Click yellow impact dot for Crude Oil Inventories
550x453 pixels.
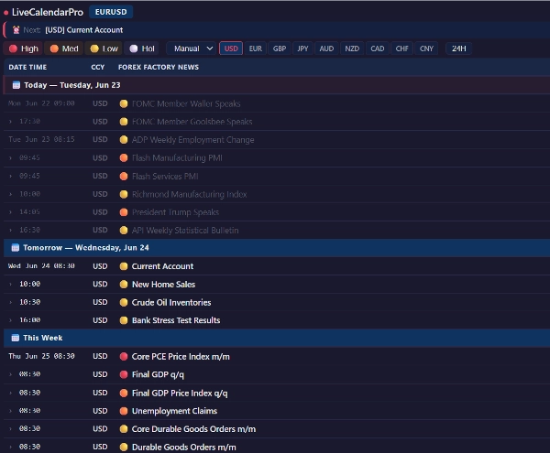[124, 303]
